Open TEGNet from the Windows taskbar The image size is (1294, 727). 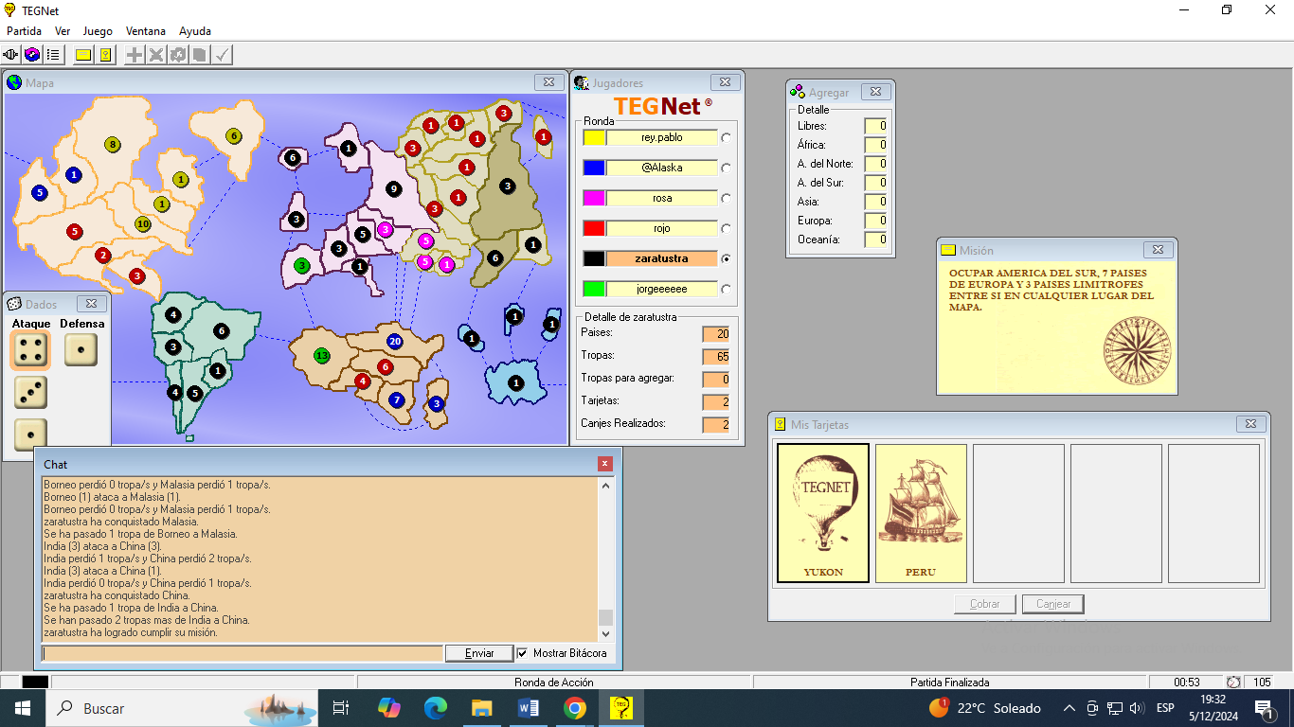pos(621,708)
